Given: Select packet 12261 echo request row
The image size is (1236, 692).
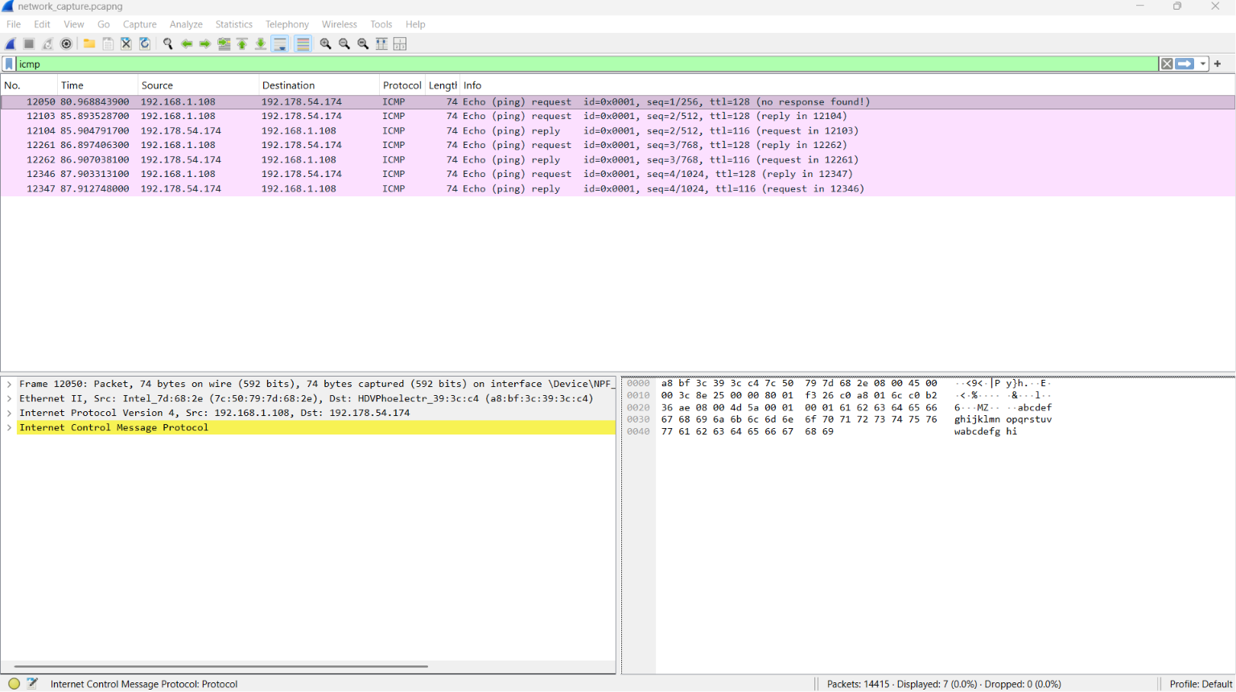Looking at the screenshot, I should (x=618, y=145).
